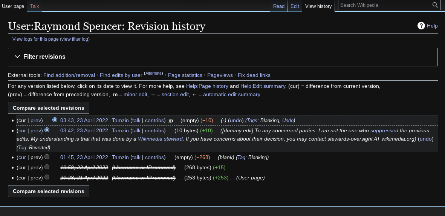
Task: Open Fix dead links tool
Action: pyautogui.click(x=254, y=75)
